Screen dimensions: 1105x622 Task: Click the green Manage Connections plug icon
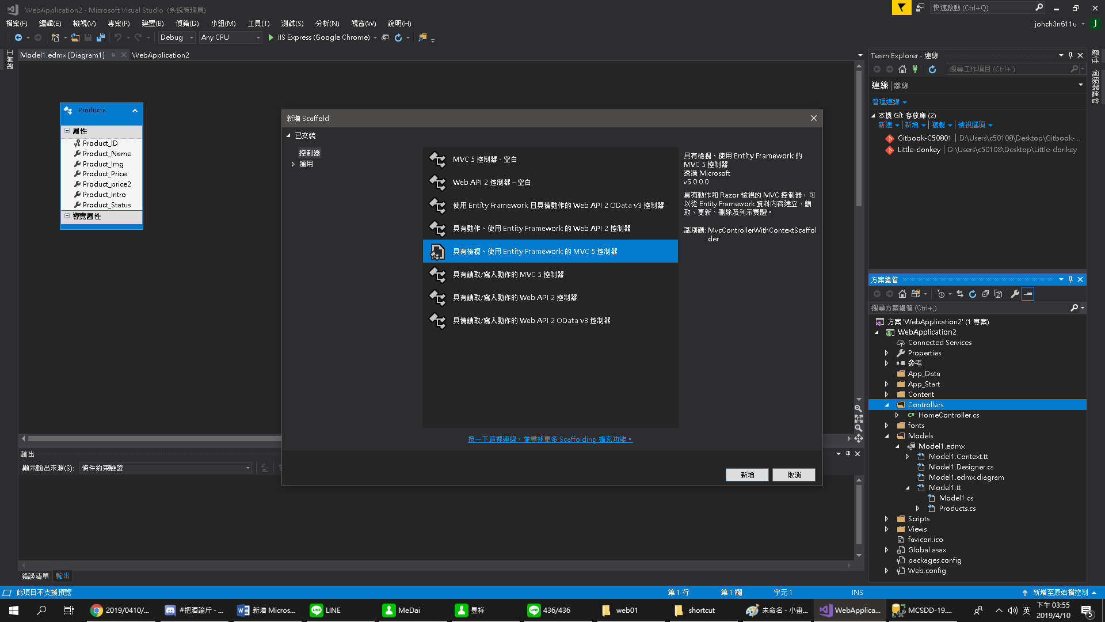pyautogui.click(x=915, y=69)
